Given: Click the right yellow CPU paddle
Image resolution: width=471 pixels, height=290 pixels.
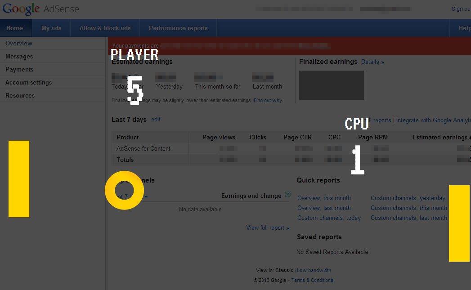Looking at the screenshot, I should point(459,223).
